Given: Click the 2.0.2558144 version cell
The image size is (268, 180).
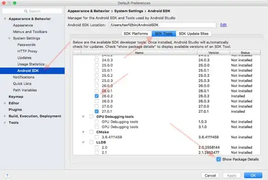Looking at the screenshot, I should [209, 147].
